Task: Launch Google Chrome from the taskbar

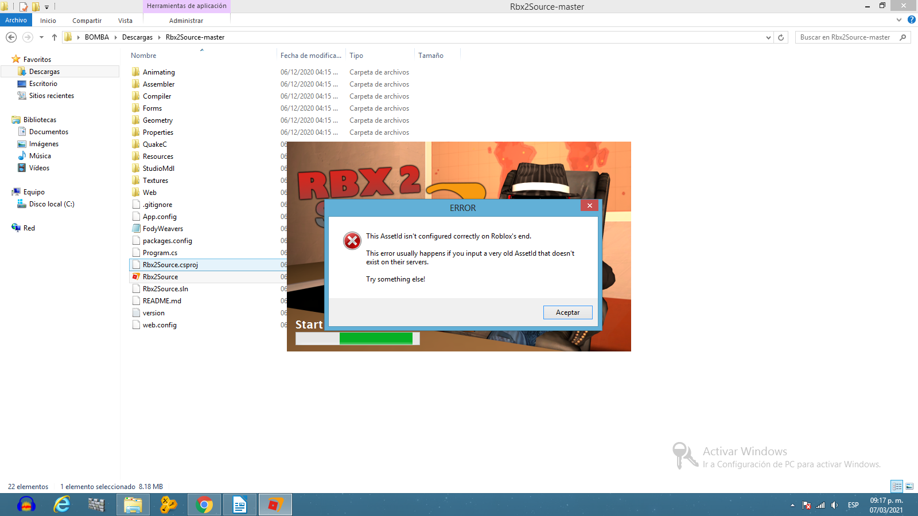Action: pyautogui.click(x=204, y=505)
